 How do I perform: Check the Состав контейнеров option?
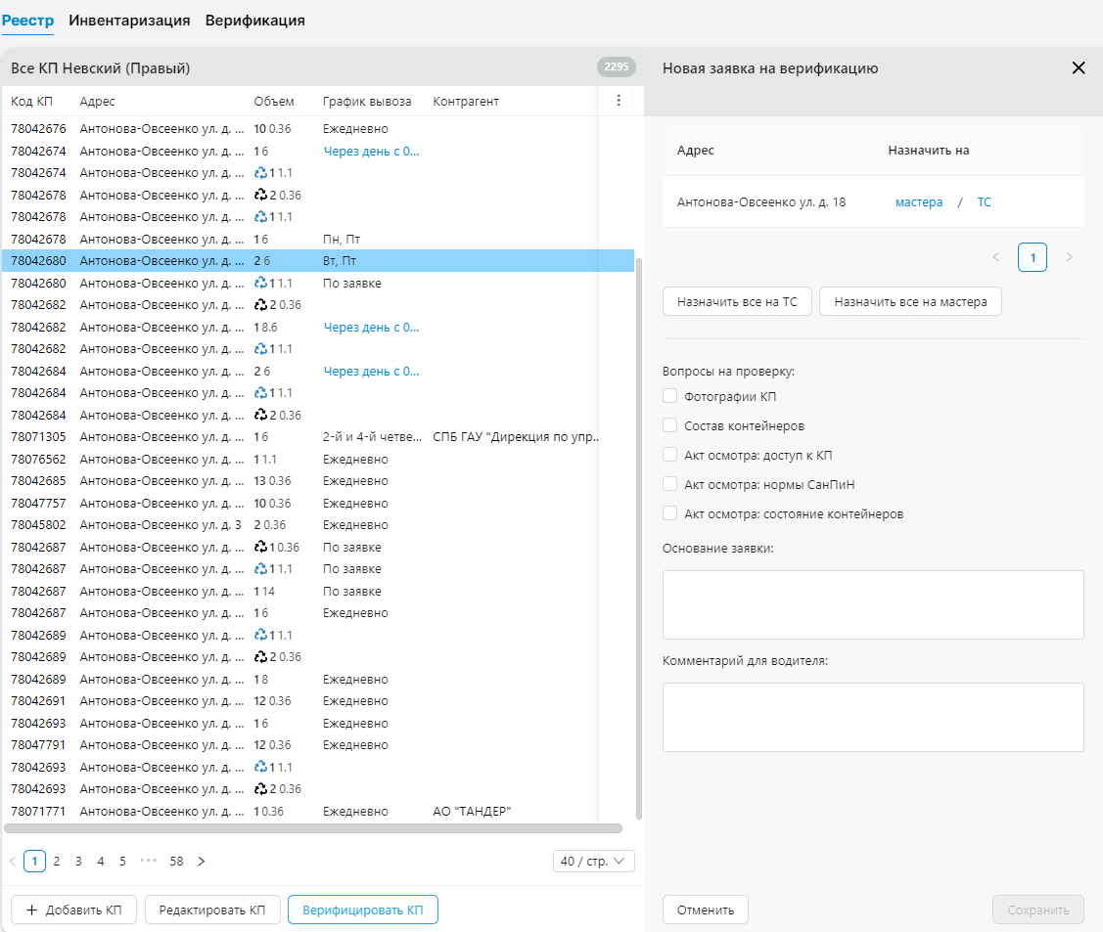(670, 425)
